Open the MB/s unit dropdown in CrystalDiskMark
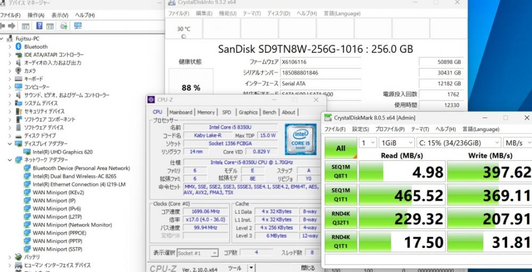This screenshot has height=272, width=532. tap(518, 143)
